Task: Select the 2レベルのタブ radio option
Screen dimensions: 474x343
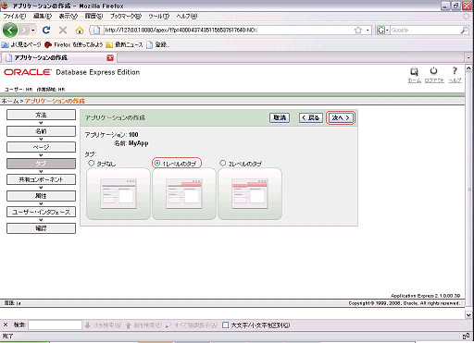Action: tap(223, 163)
